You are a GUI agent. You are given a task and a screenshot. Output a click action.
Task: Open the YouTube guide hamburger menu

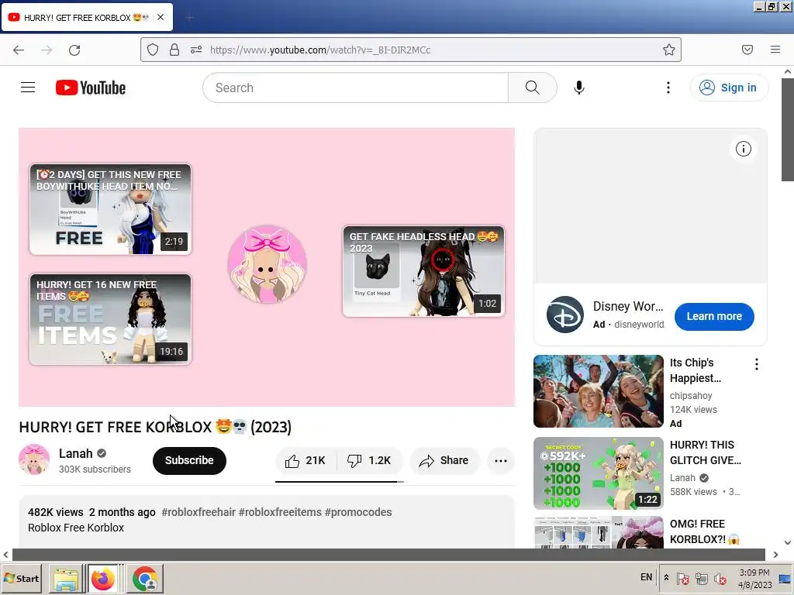tap(28, 88)
